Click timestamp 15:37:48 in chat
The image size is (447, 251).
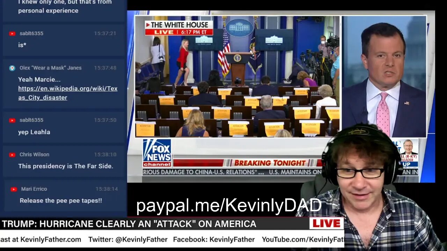coord(105,68)
